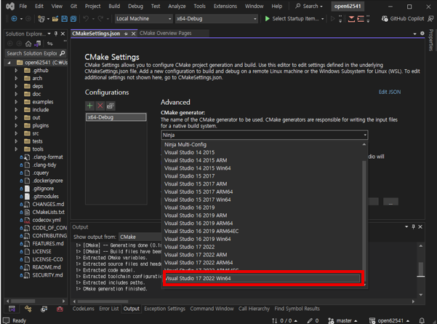Viewport: 437px width, 324px height.
Task: Expand the examples folder
Action: 16,102
